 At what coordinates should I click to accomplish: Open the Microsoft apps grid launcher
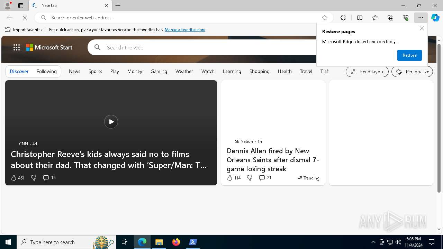coord(17,48)
